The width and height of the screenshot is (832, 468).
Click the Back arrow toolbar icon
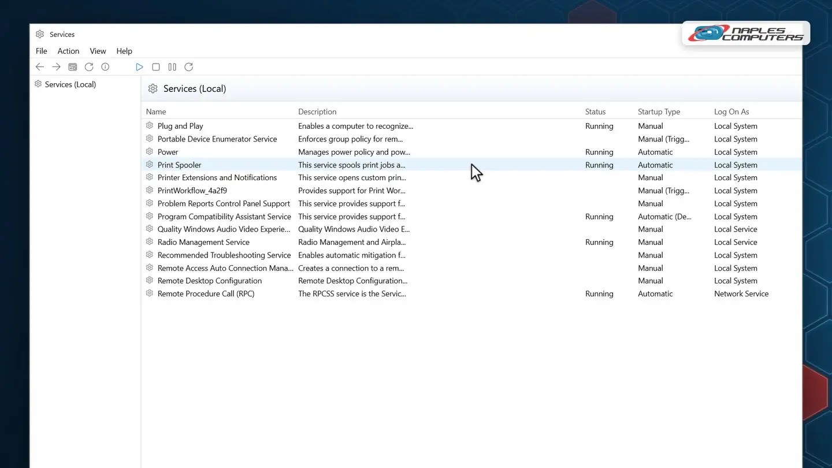pos(40,67)
